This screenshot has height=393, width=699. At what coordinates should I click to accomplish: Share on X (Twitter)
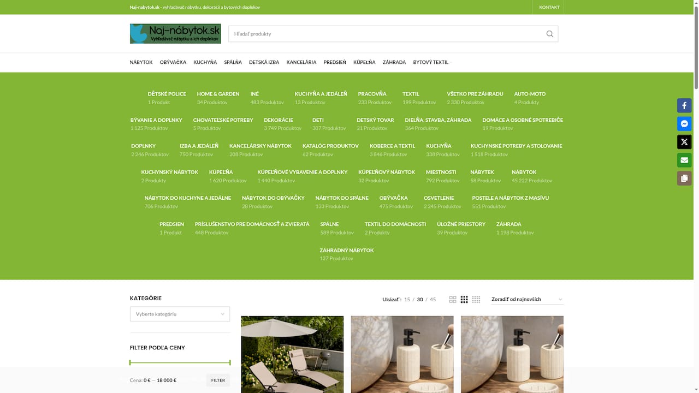click(x=684, y=142)
